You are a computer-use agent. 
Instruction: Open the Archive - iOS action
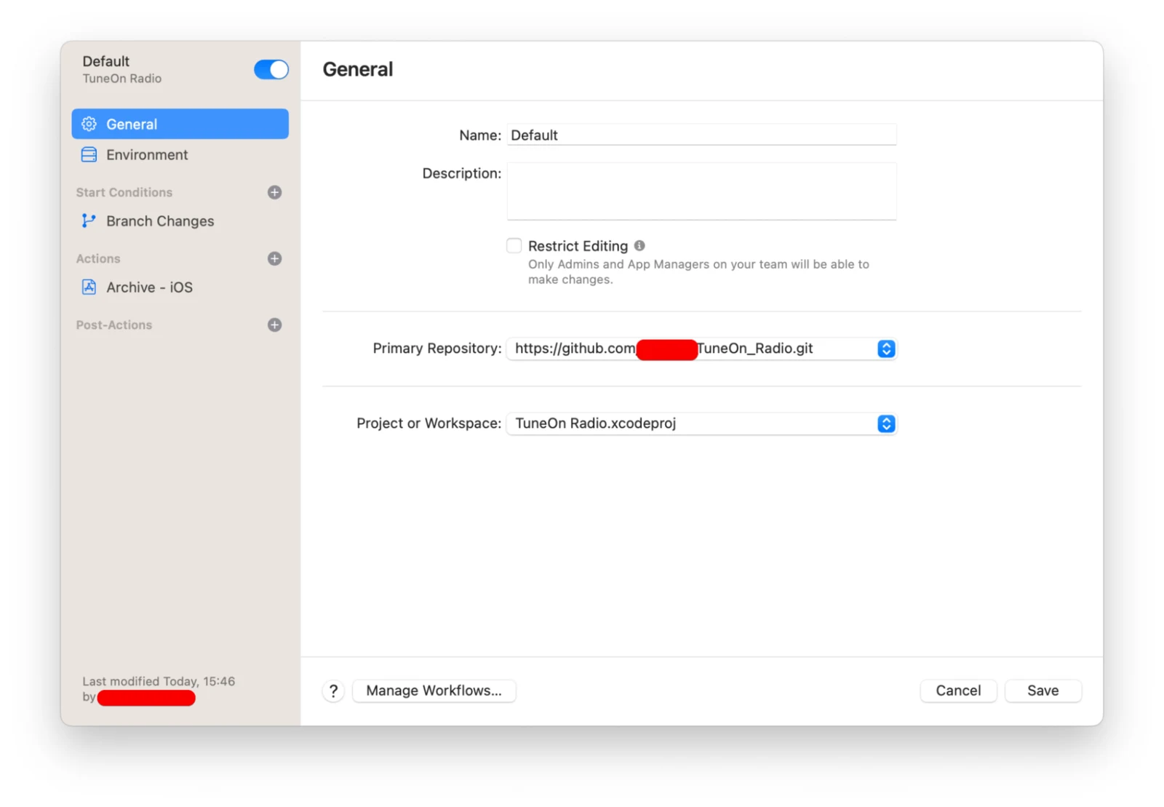(x=180, y=287)
